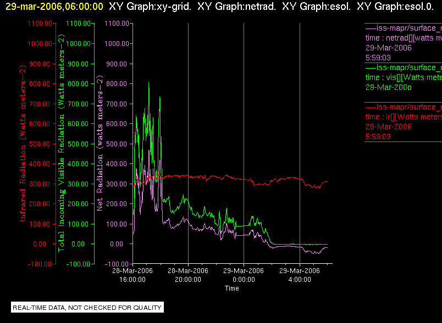Click the green axis value 1000.00
This screenshot has height=323, width=442.
click(79, 43)
